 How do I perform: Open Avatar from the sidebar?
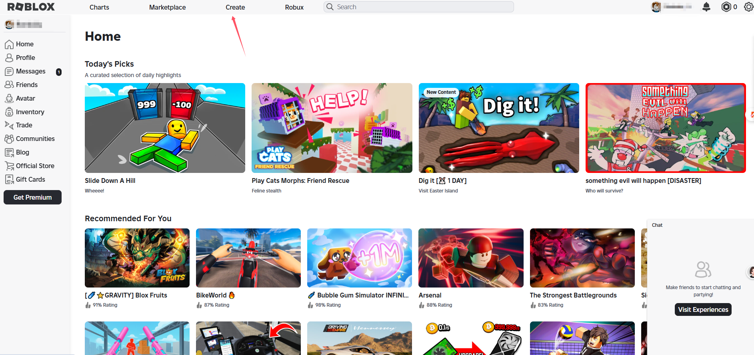click(25, 98)
